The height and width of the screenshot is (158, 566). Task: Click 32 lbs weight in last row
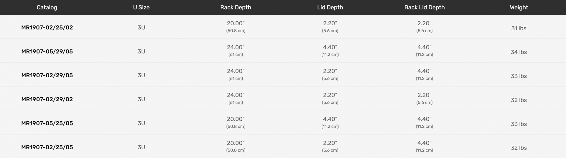pyautogui.click(x=519, y=148)
